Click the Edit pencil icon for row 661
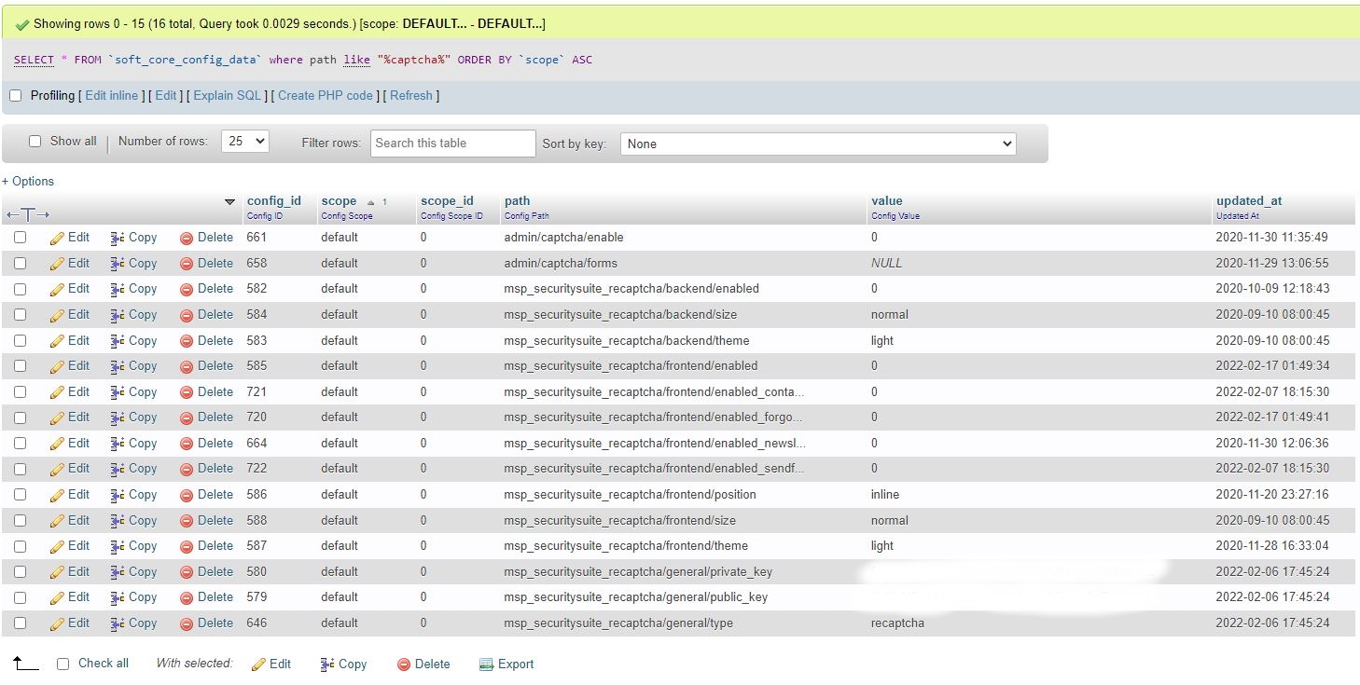This screenshot has width=1360, height=685. 57,238
